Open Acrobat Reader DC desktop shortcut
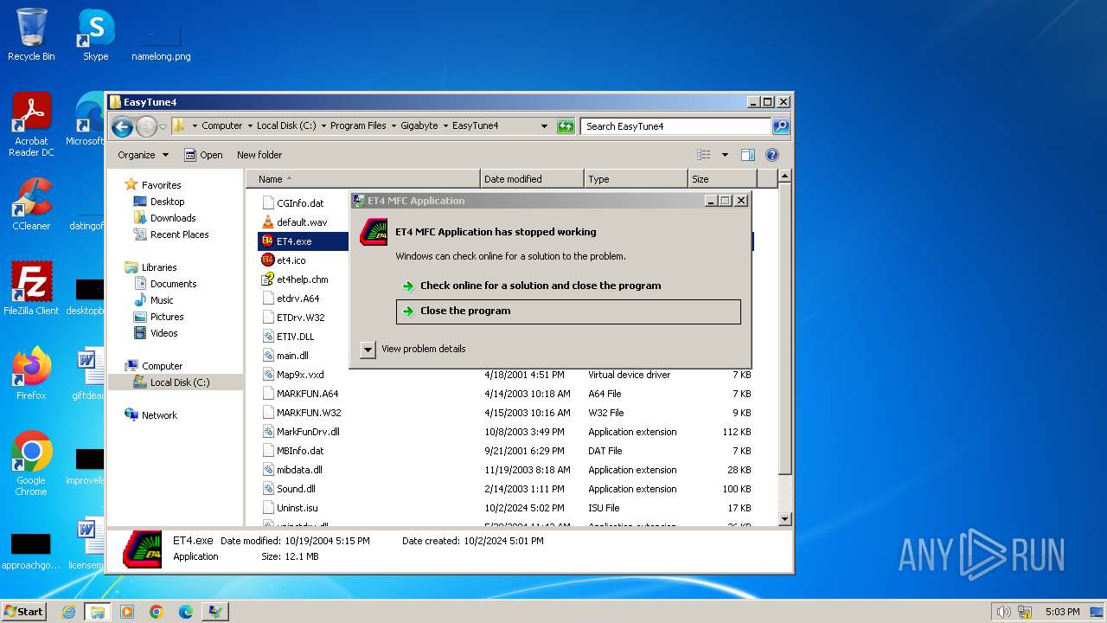This screenshot has width=1107, height=623. click(31, 125)
